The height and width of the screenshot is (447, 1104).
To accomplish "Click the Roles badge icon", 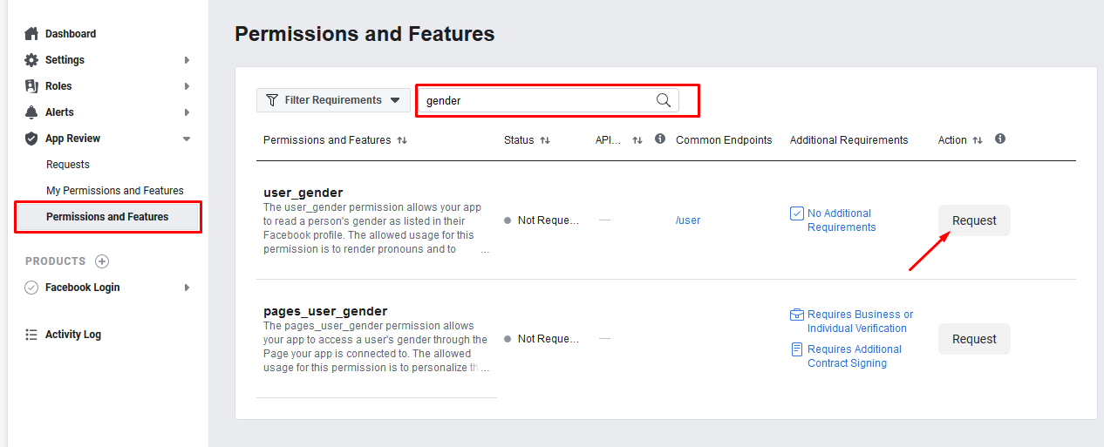I will click(x=31, y=86).
